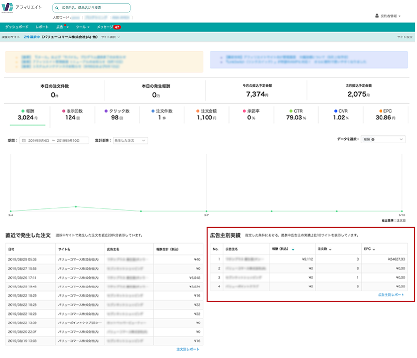This screenshot has width=417, height=358.
Task: Click the 本日の発生報酬 summary card
Action: [156, 91]
